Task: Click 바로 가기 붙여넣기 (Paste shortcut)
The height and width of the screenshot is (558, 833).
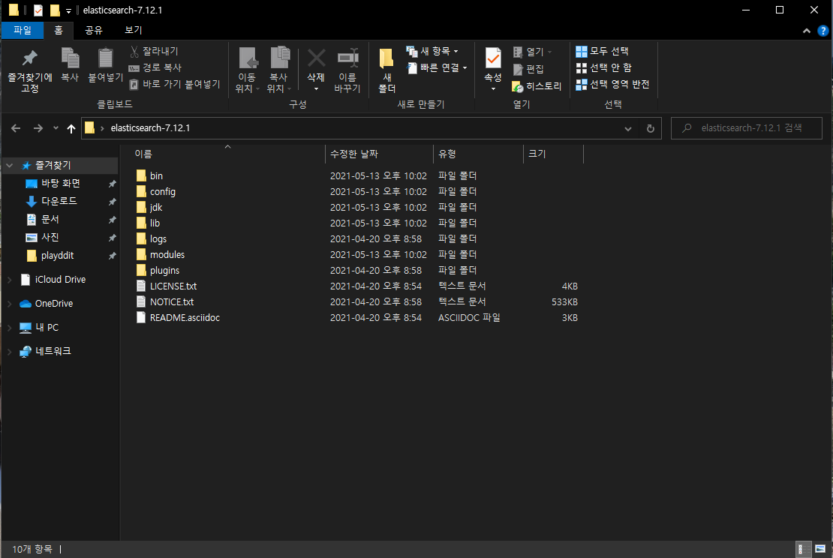Action: pyautogui.click(x=174, y=84)
